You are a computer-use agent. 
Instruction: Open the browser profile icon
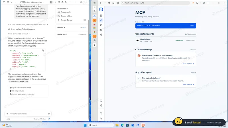(x=204, y=3)
